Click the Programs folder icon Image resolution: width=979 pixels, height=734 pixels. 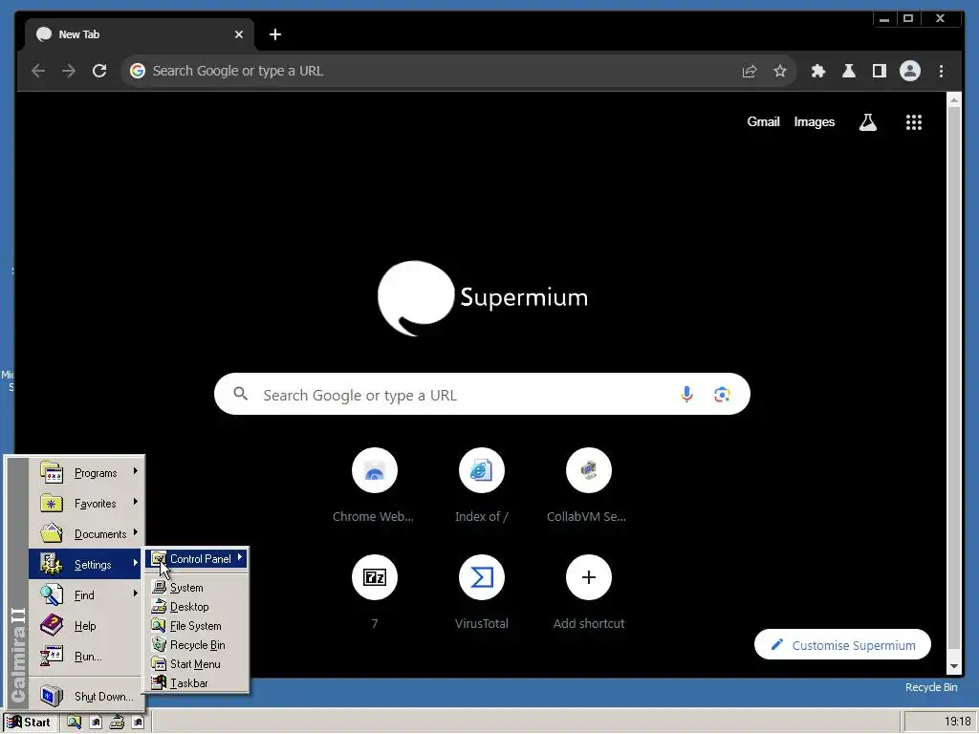pos(52,473)
